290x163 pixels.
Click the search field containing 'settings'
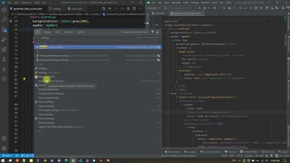tap(98, 38)
